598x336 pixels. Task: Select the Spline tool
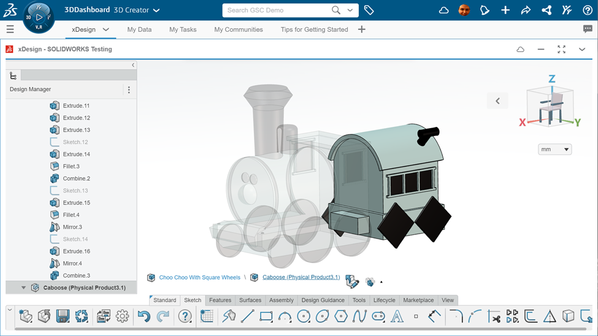359,316
